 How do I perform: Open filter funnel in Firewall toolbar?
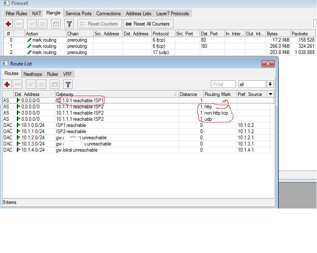point(69,24)
